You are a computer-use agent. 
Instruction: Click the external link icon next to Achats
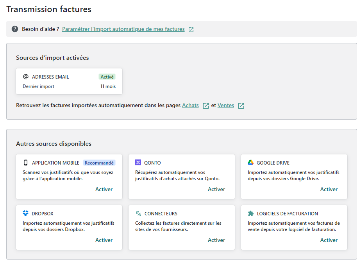[206, 106]
